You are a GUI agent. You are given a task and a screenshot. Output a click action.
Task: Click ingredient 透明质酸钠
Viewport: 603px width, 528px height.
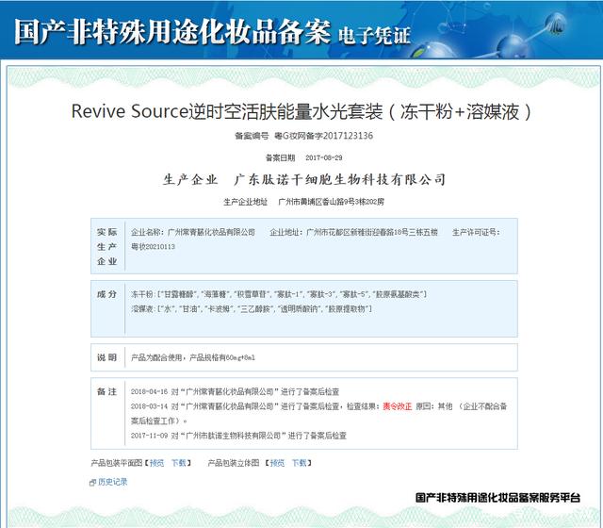[x=299, y=309]
